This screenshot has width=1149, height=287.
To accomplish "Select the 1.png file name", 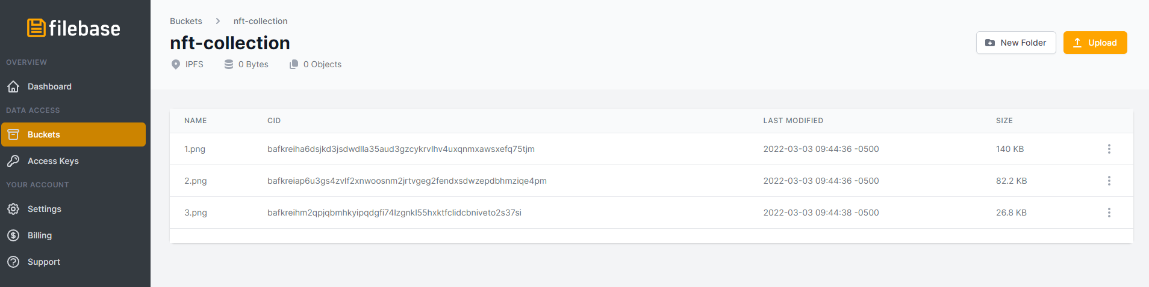I will pyautogui.click(x=195, y=149).
